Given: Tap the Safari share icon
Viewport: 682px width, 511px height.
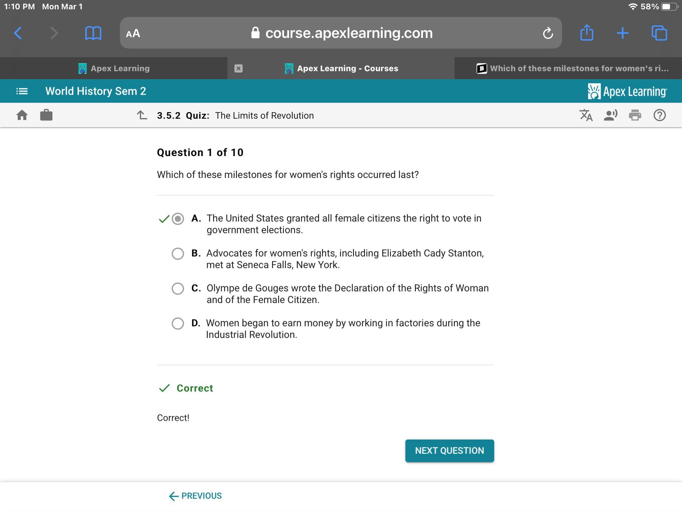Looking at the screenshot, I should [x=586, y=33].
